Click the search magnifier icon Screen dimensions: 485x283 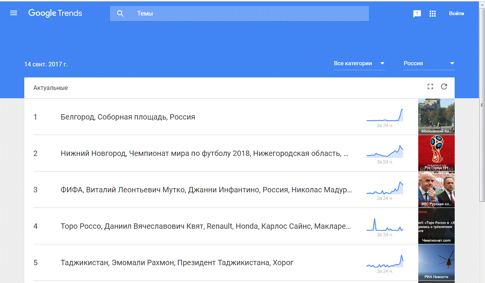click(120, 14)
